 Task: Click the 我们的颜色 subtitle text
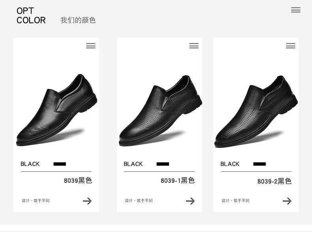78,20
